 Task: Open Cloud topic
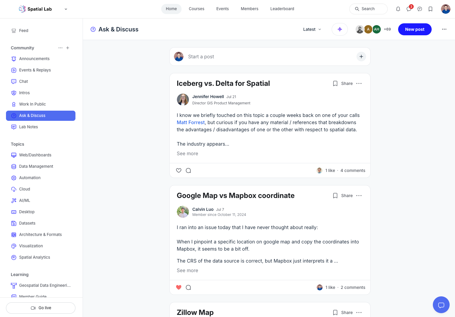41,189
